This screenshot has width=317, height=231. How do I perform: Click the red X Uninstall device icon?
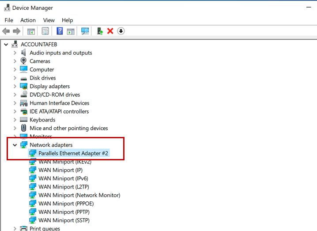(x=110, y=31)
